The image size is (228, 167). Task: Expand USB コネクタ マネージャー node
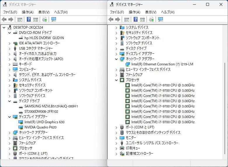9,48
